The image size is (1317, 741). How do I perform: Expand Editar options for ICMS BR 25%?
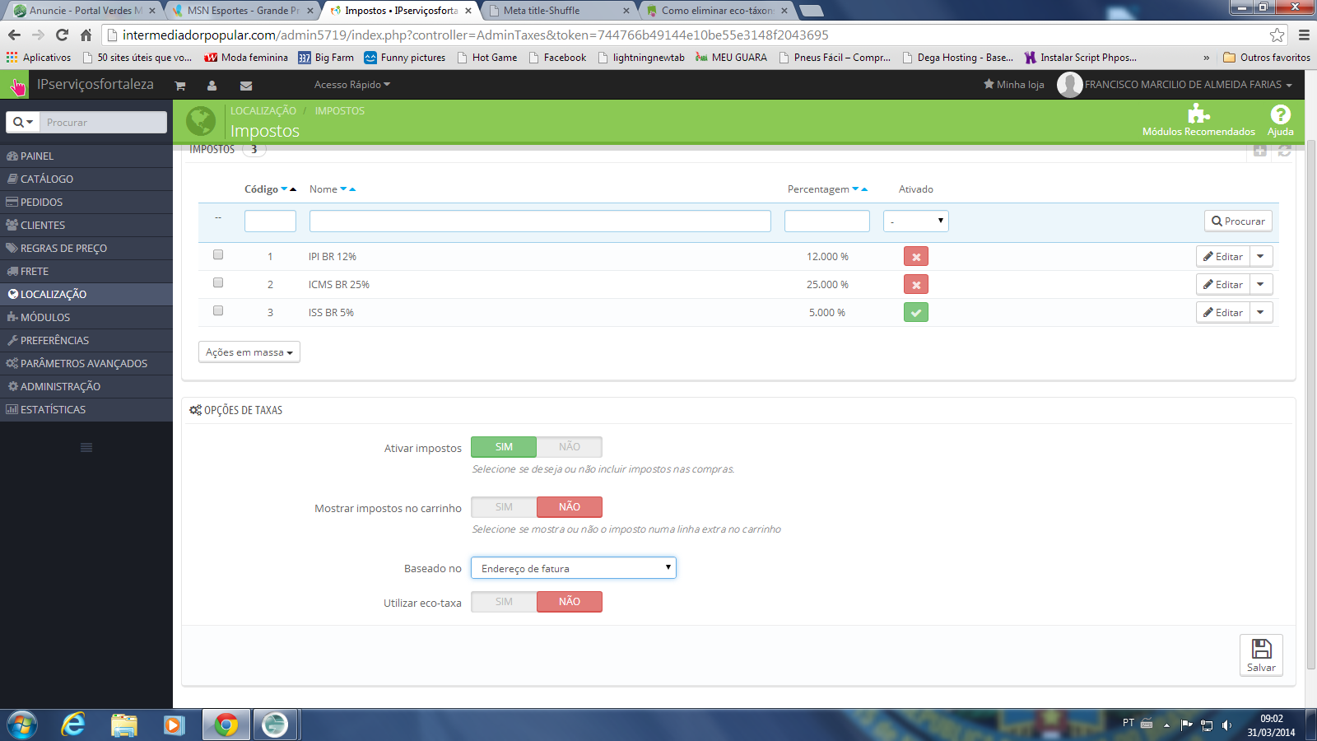[1261, 285]
